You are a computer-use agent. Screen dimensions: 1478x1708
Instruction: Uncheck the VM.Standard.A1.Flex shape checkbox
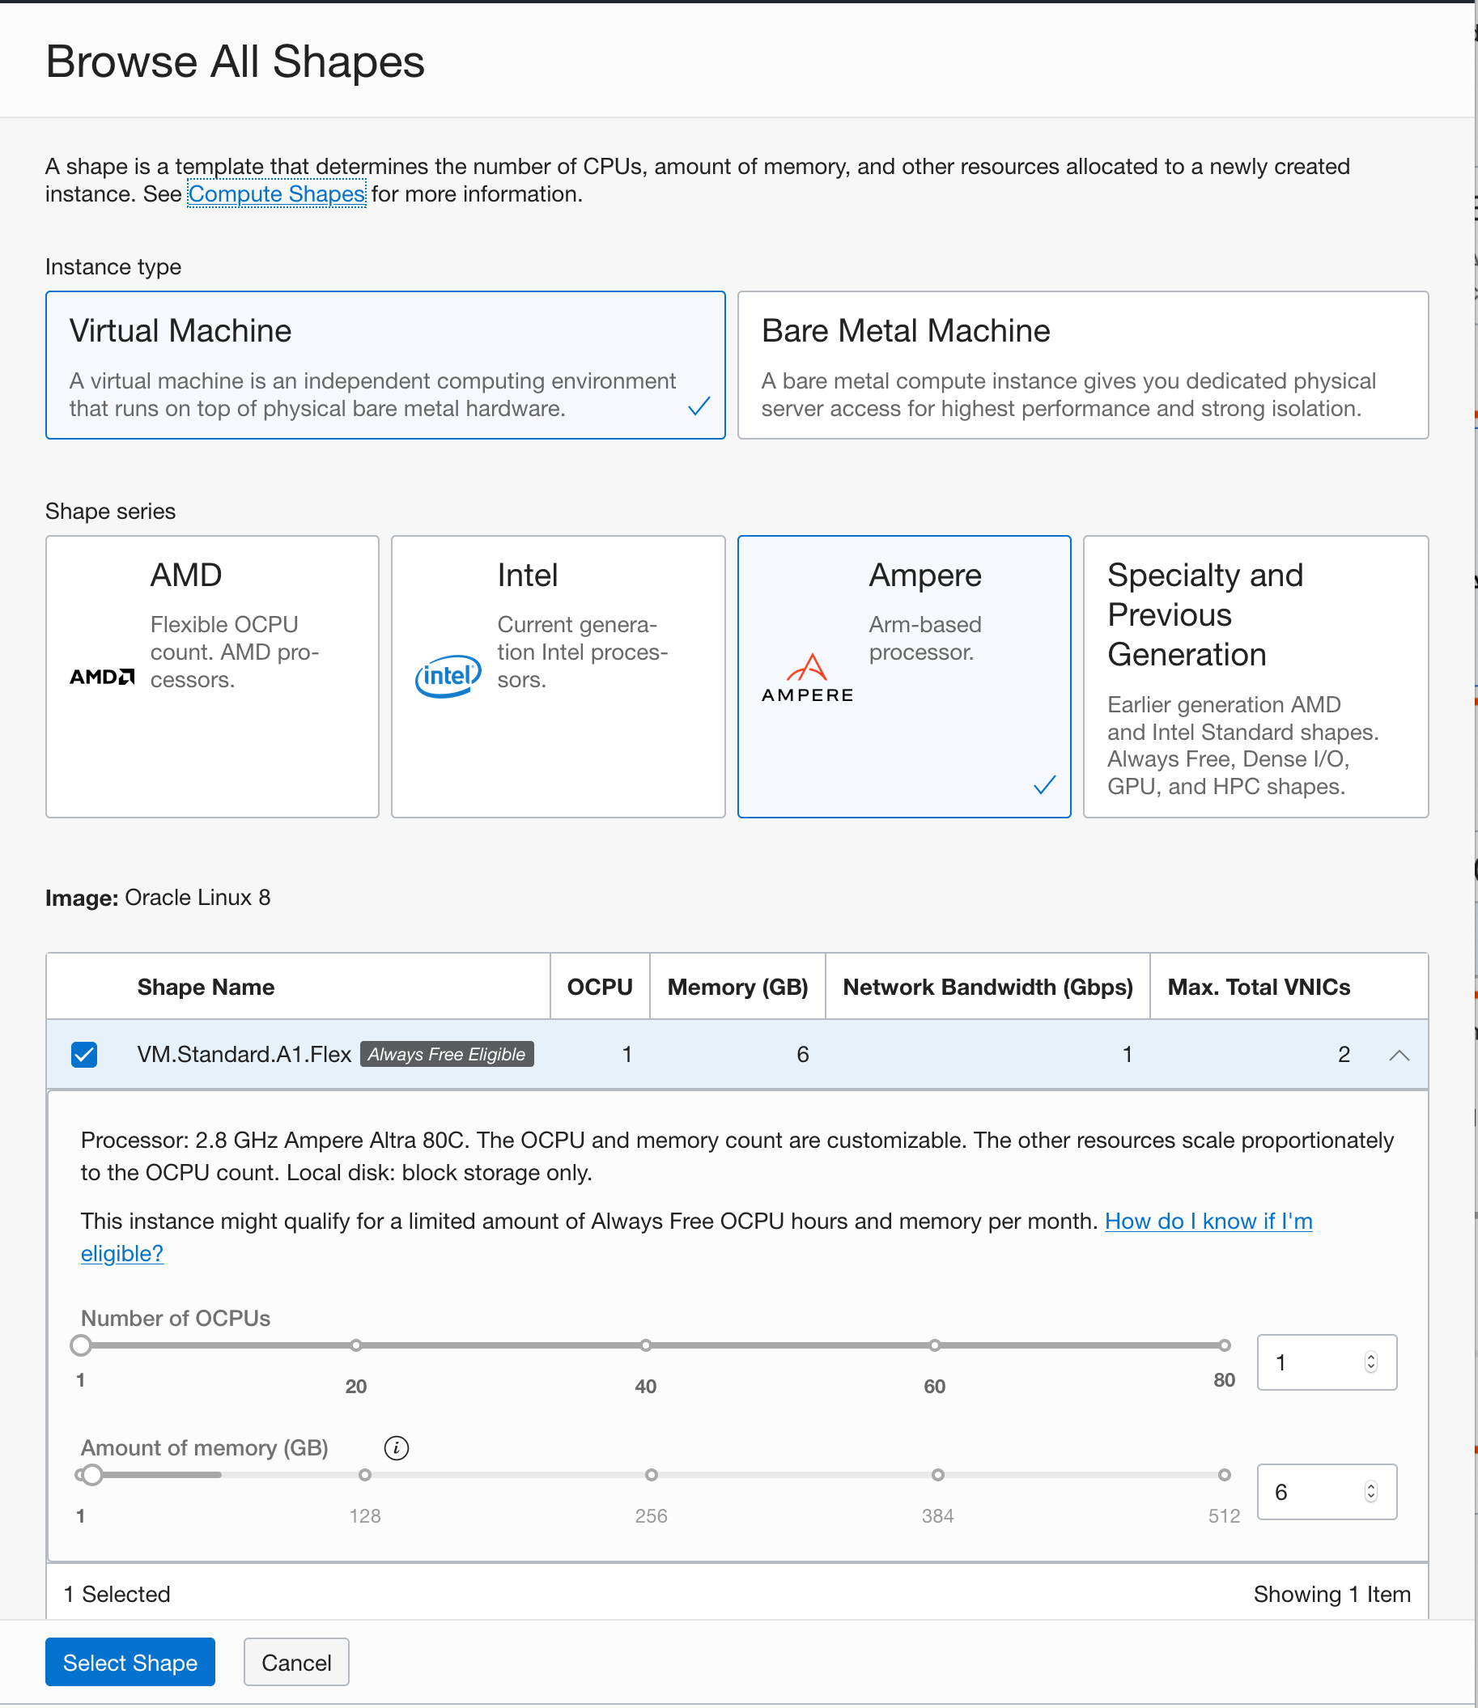[x=83, y=1054]
